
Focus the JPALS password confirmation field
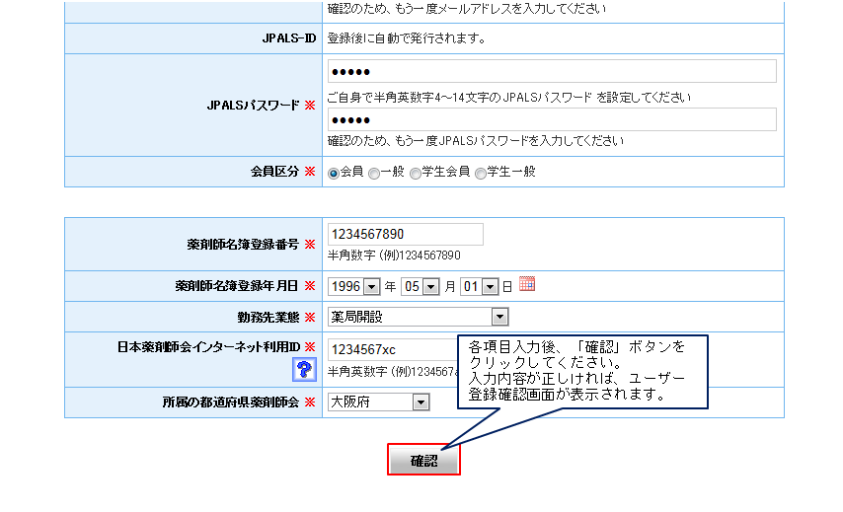(x=552, y=119)
